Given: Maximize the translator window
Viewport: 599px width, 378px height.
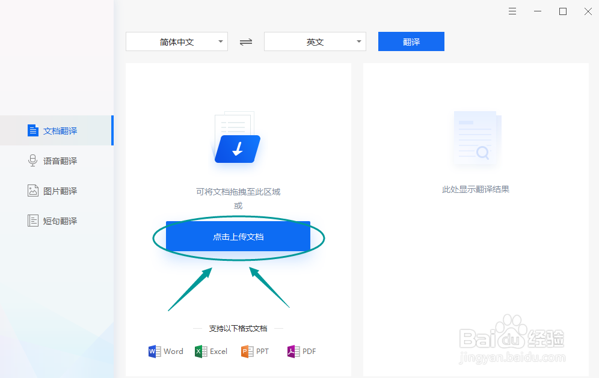Looking at the screenshot, I should pos(563,11).
